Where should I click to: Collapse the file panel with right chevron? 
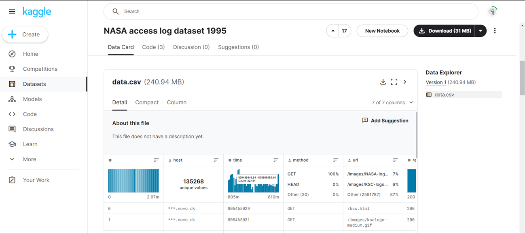coord(405,82)
